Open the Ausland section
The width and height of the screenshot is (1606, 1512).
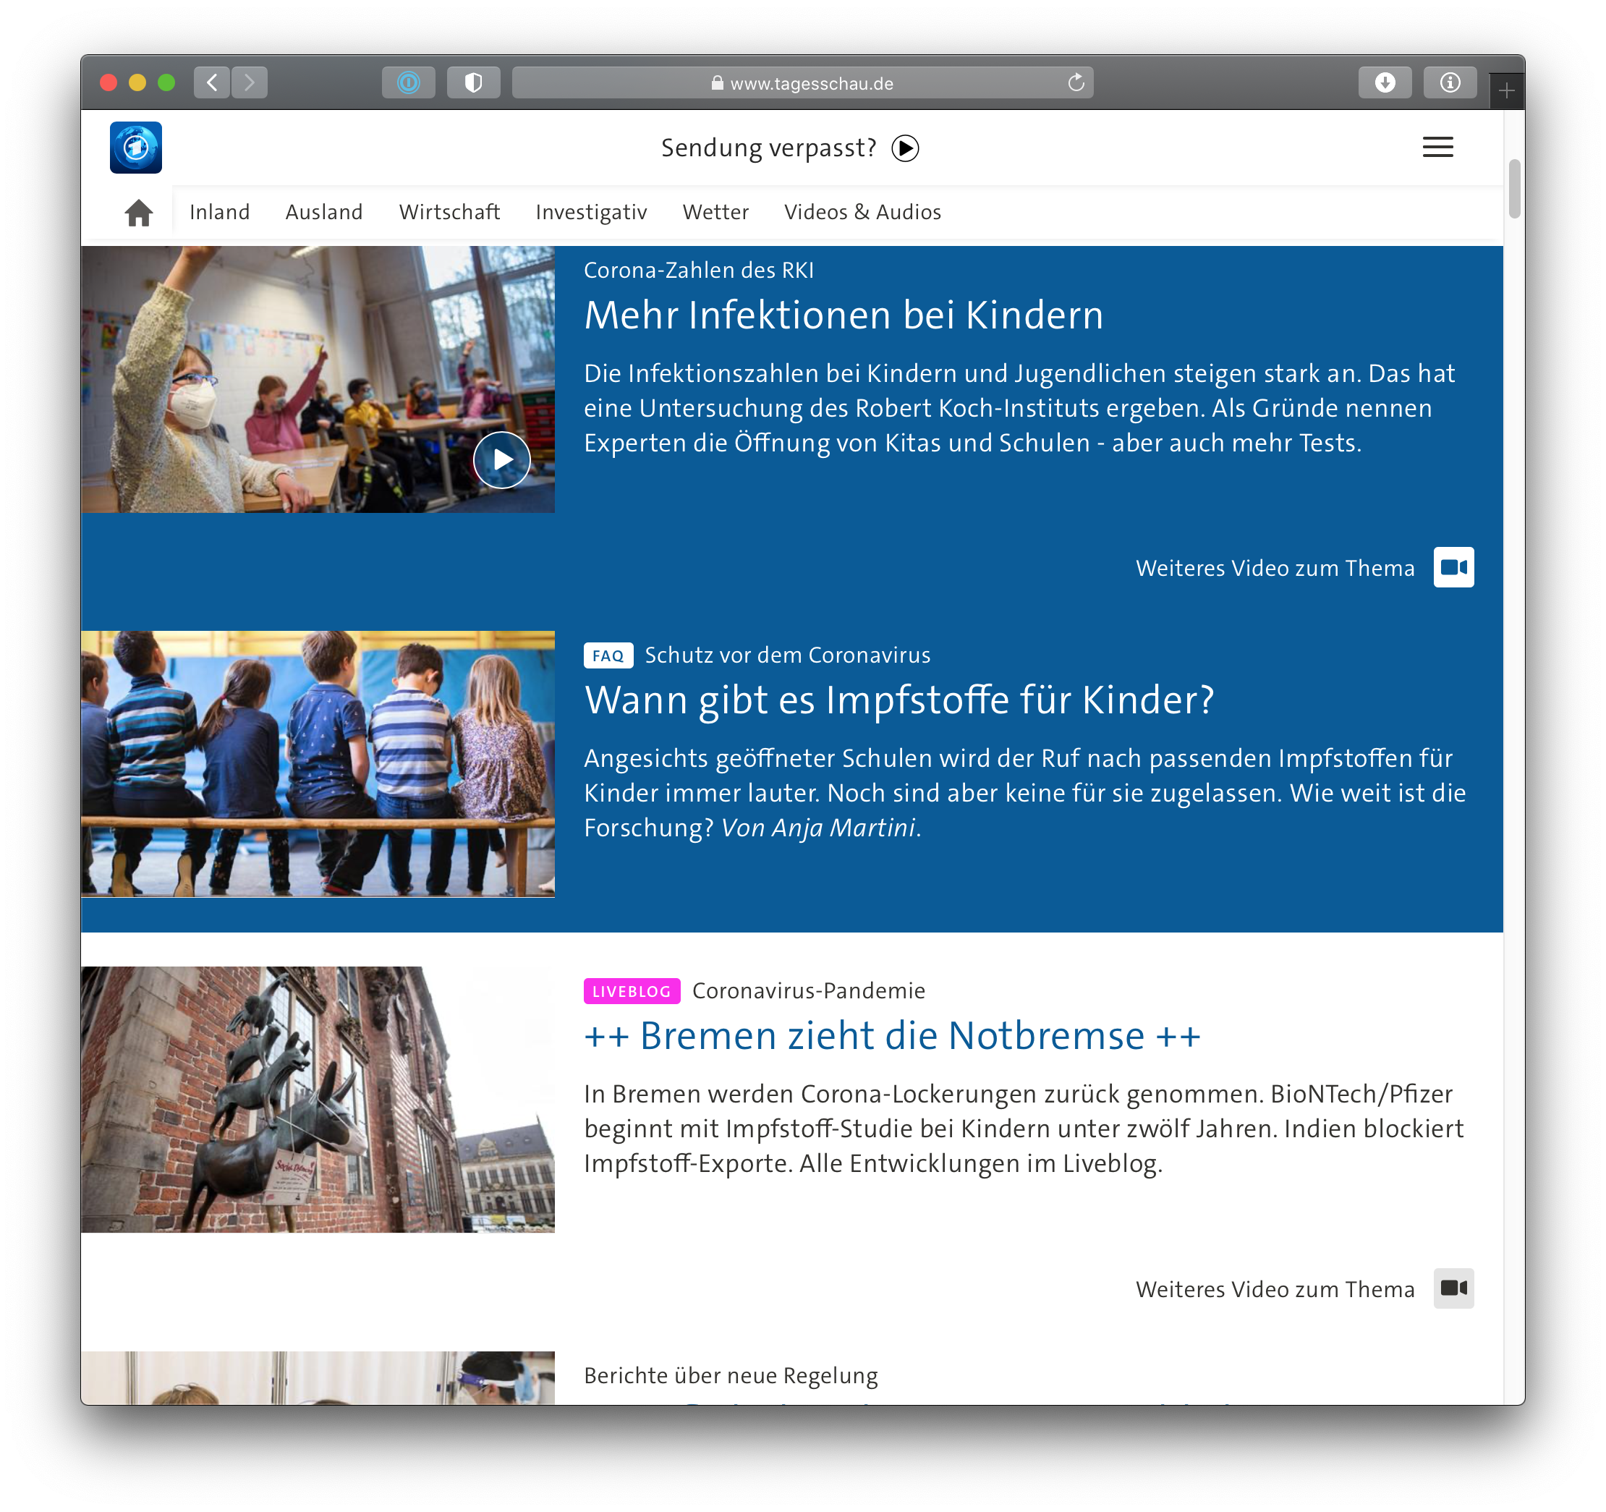click(324, 213)
